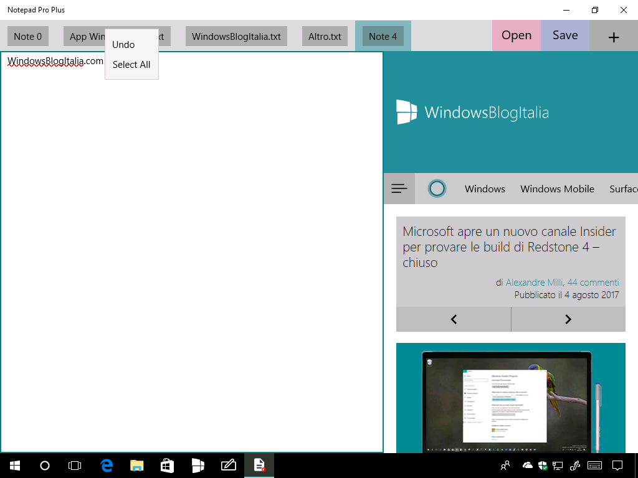Viewport: 638px width, 478px height.
Task: Click the Surface laptop article thumbnail
Action: 511,398
